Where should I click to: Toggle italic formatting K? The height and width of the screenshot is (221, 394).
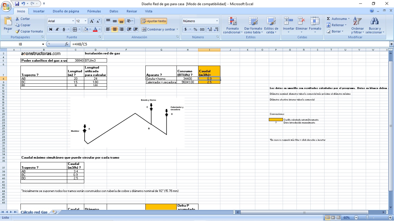tap(57, 29)
